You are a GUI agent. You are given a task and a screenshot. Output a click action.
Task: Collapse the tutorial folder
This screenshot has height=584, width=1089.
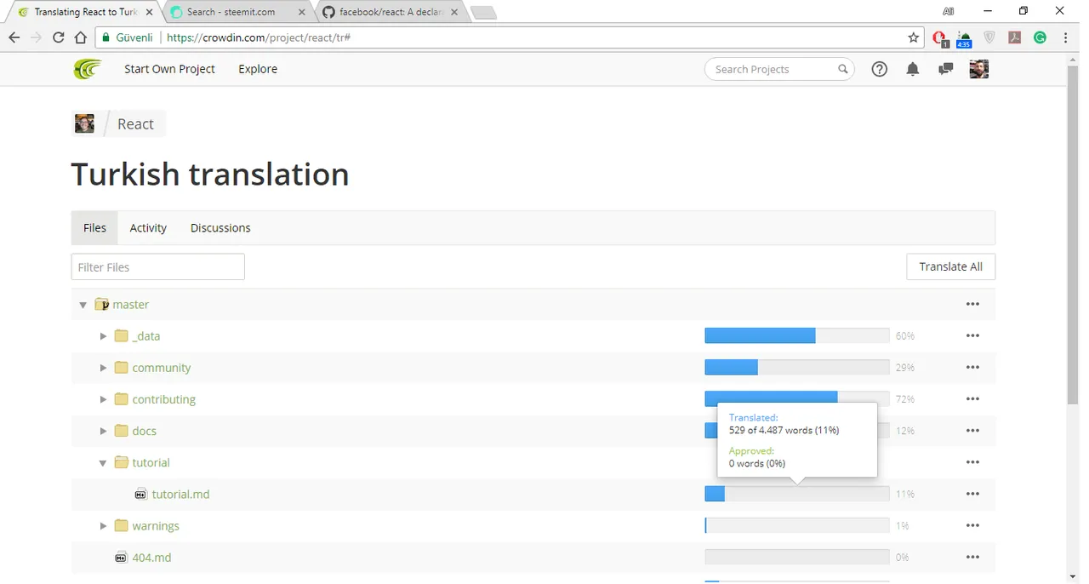point(103,463)
